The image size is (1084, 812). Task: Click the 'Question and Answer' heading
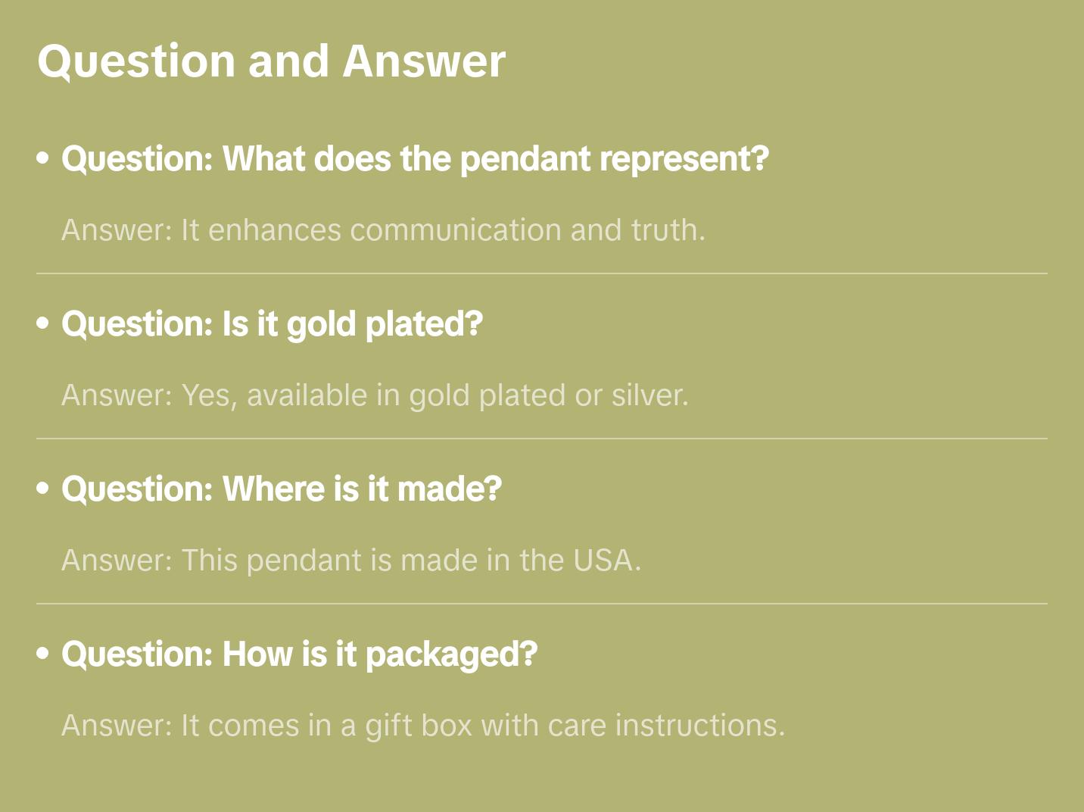tap(271, 61)
